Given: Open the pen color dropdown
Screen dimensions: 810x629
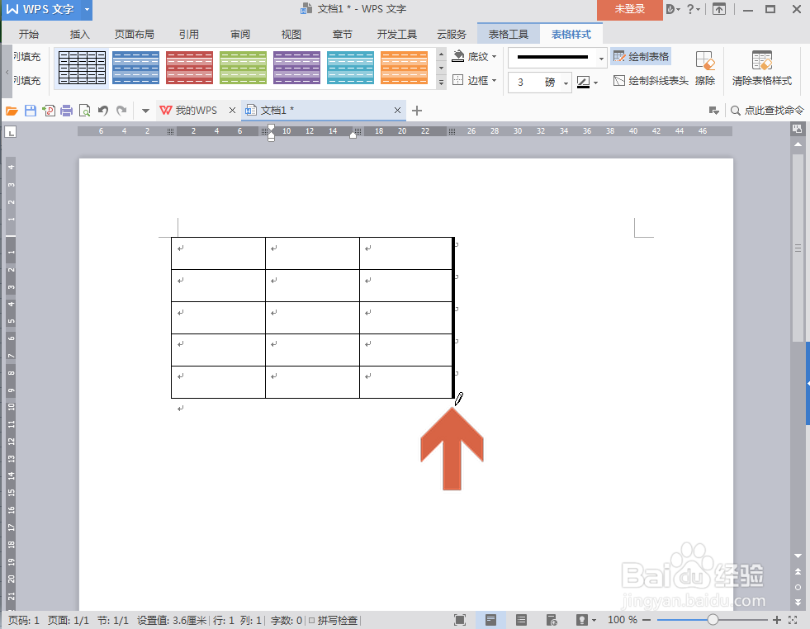Looking at the screenshot, I should pos(596,82).
